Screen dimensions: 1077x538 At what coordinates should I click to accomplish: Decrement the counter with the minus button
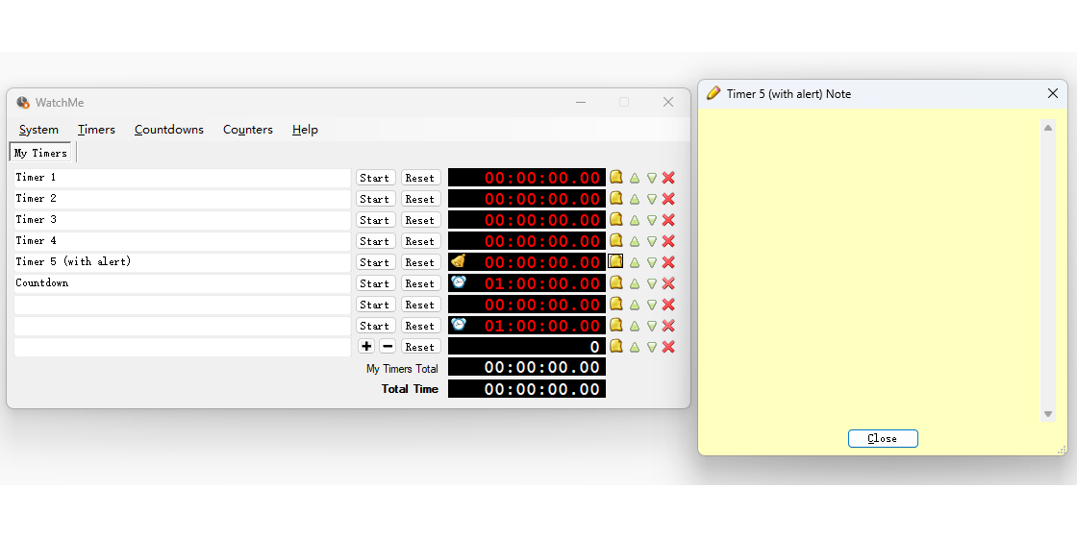[388, 346]
